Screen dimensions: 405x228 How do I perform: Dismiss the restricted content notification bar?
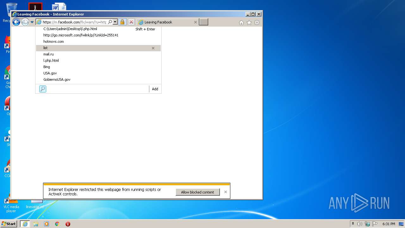click(226, 192)
